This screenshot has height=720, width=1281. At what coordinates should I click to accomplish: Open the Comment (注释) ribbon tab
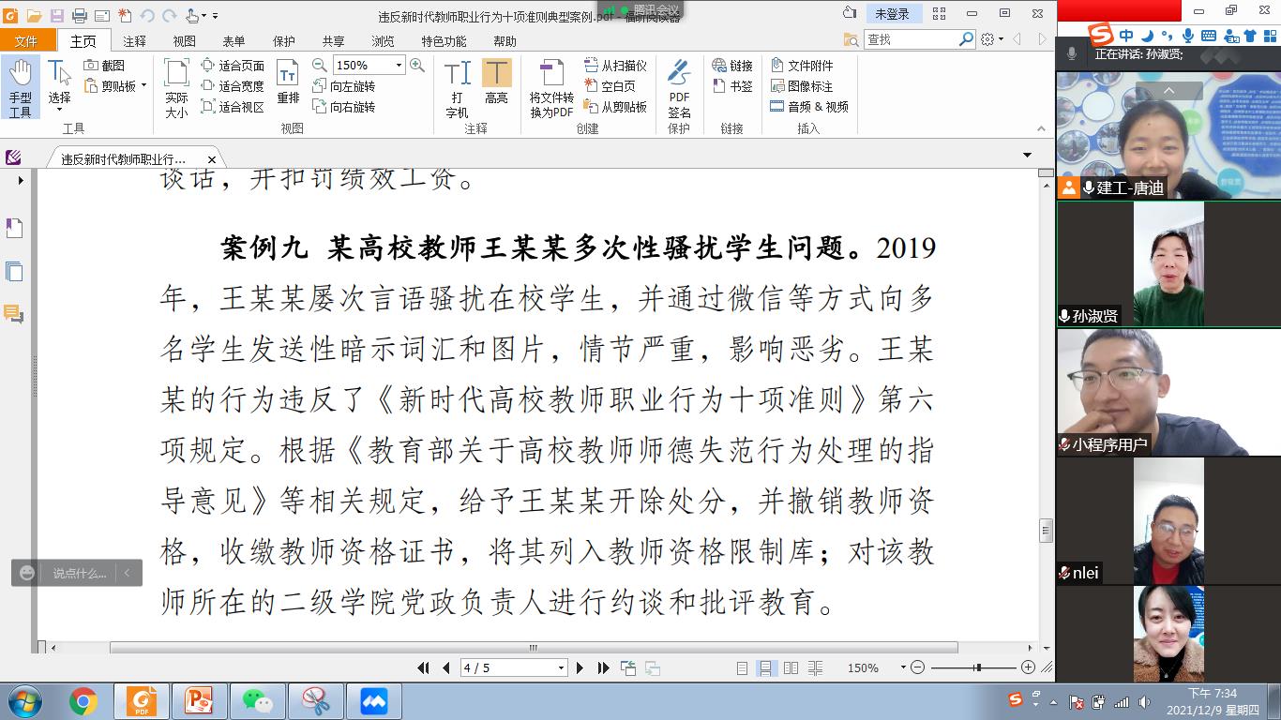[x=134, y=41]
